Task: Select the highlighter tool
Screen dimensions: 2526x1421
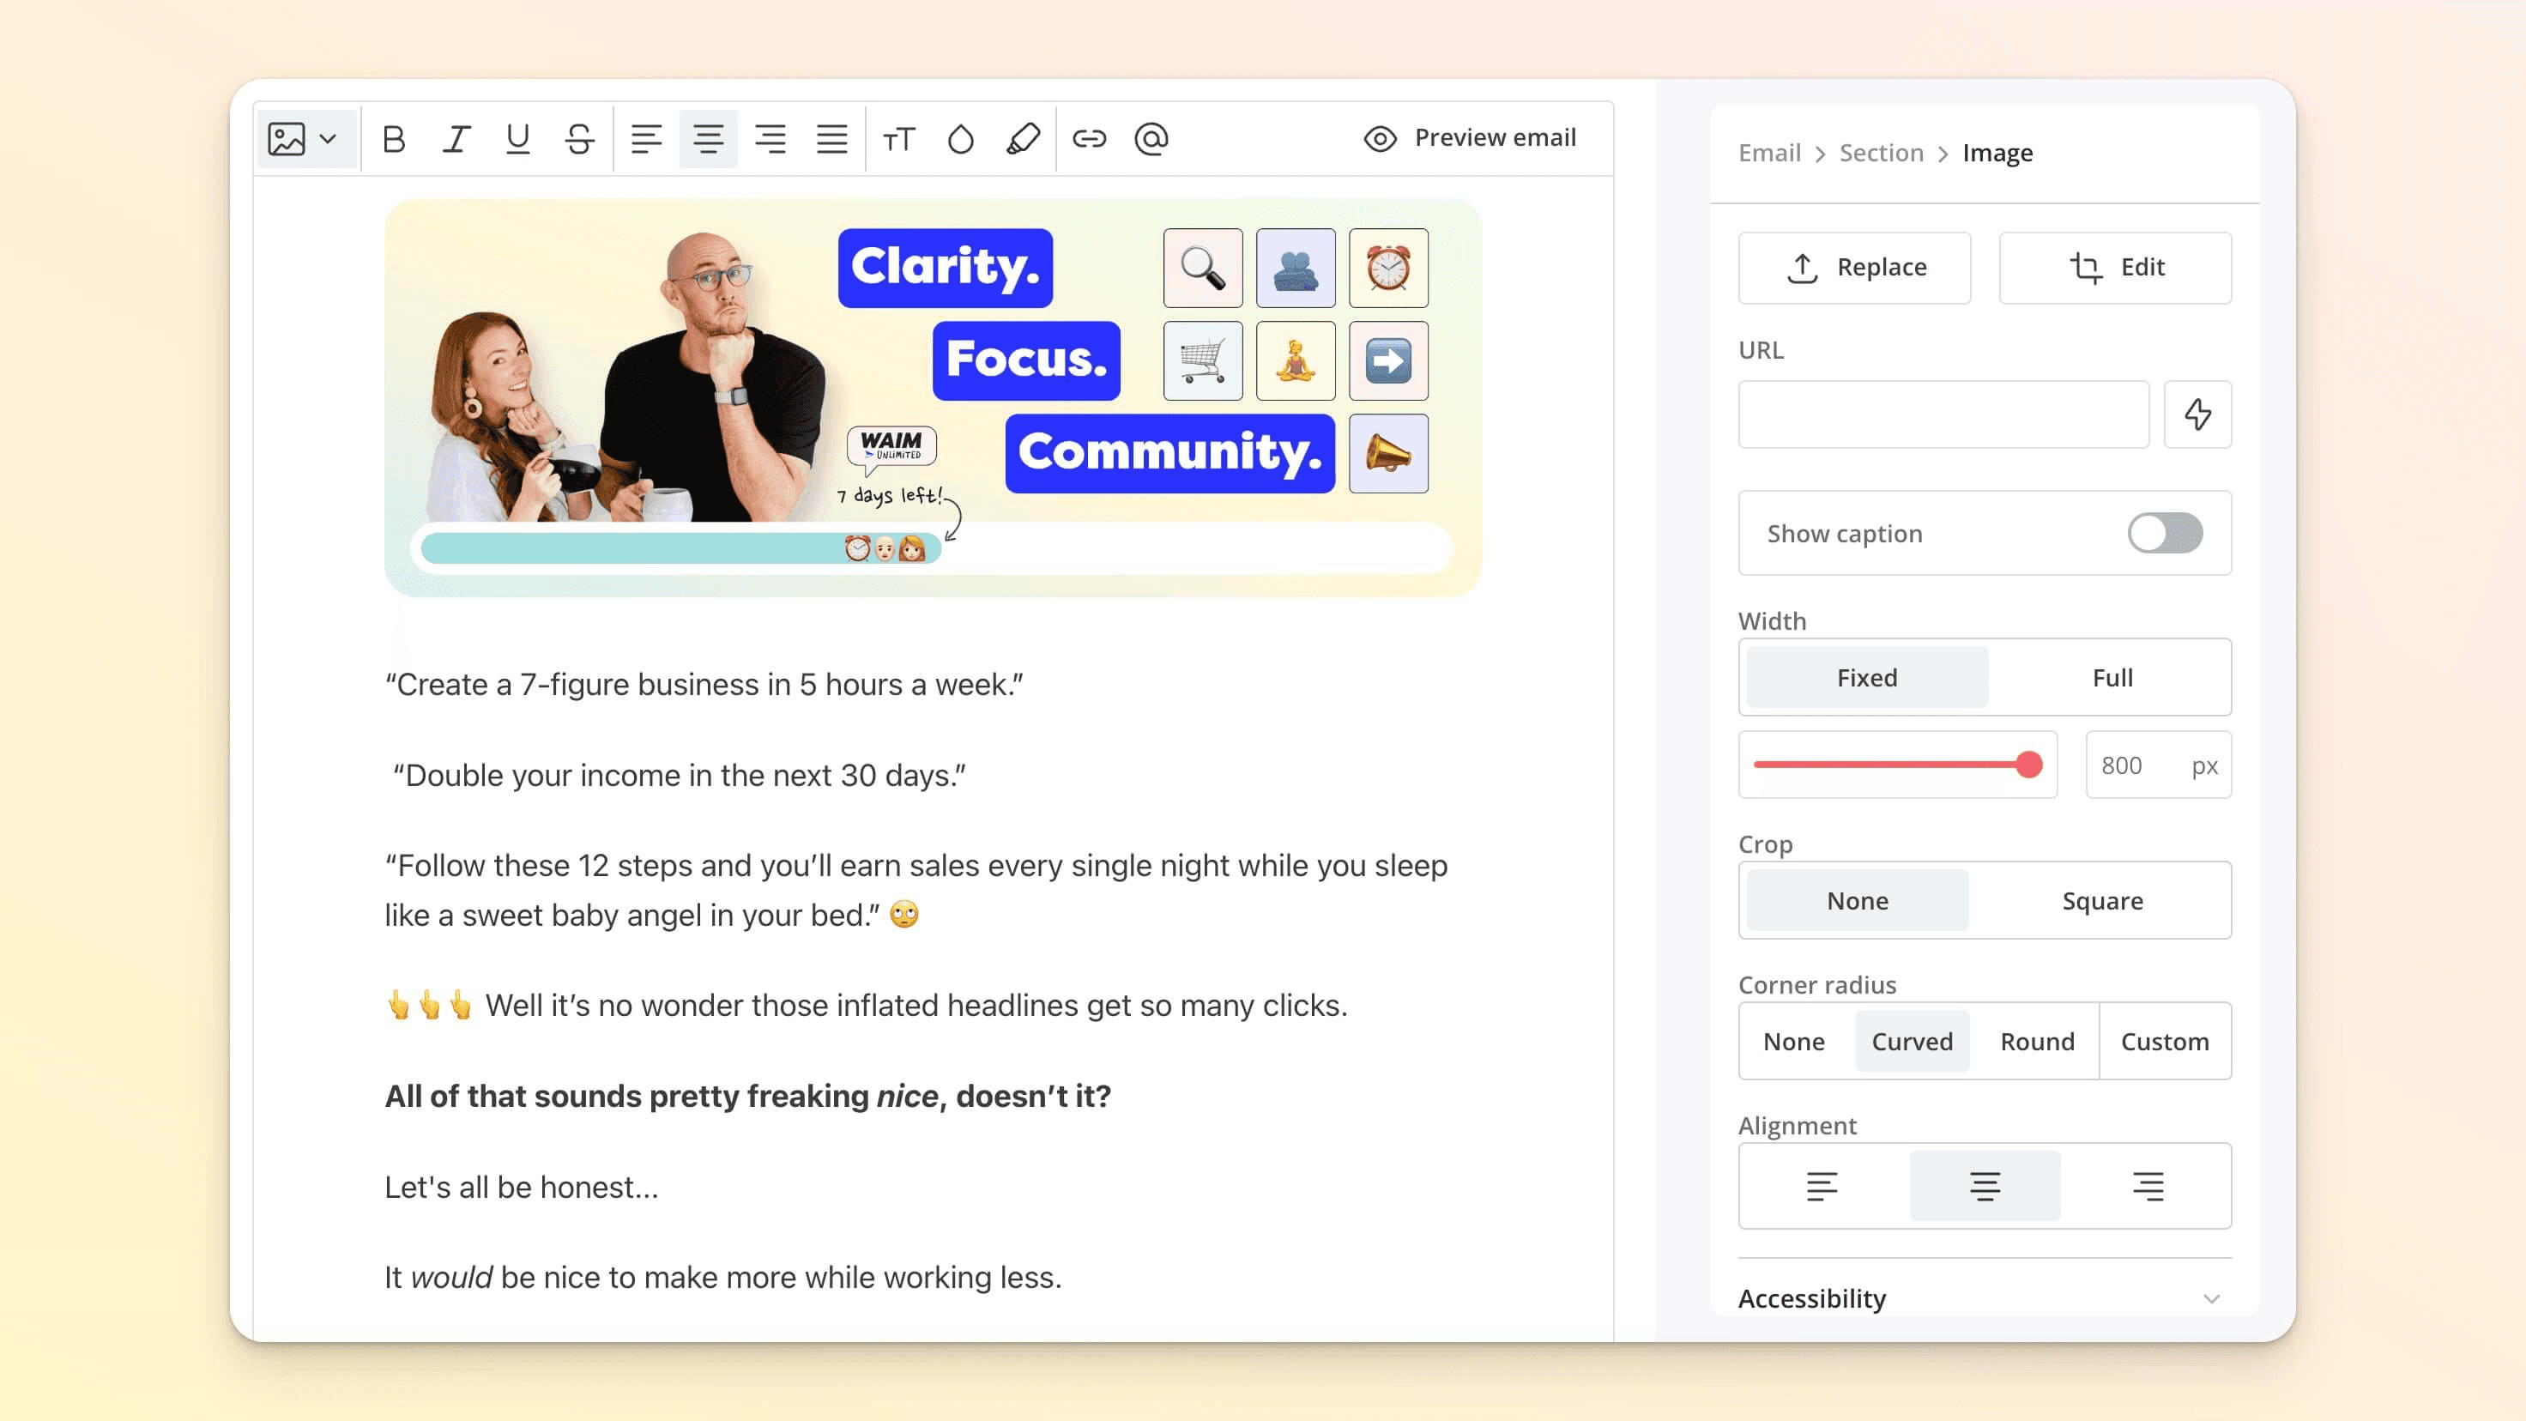Action: [1023, 139]
